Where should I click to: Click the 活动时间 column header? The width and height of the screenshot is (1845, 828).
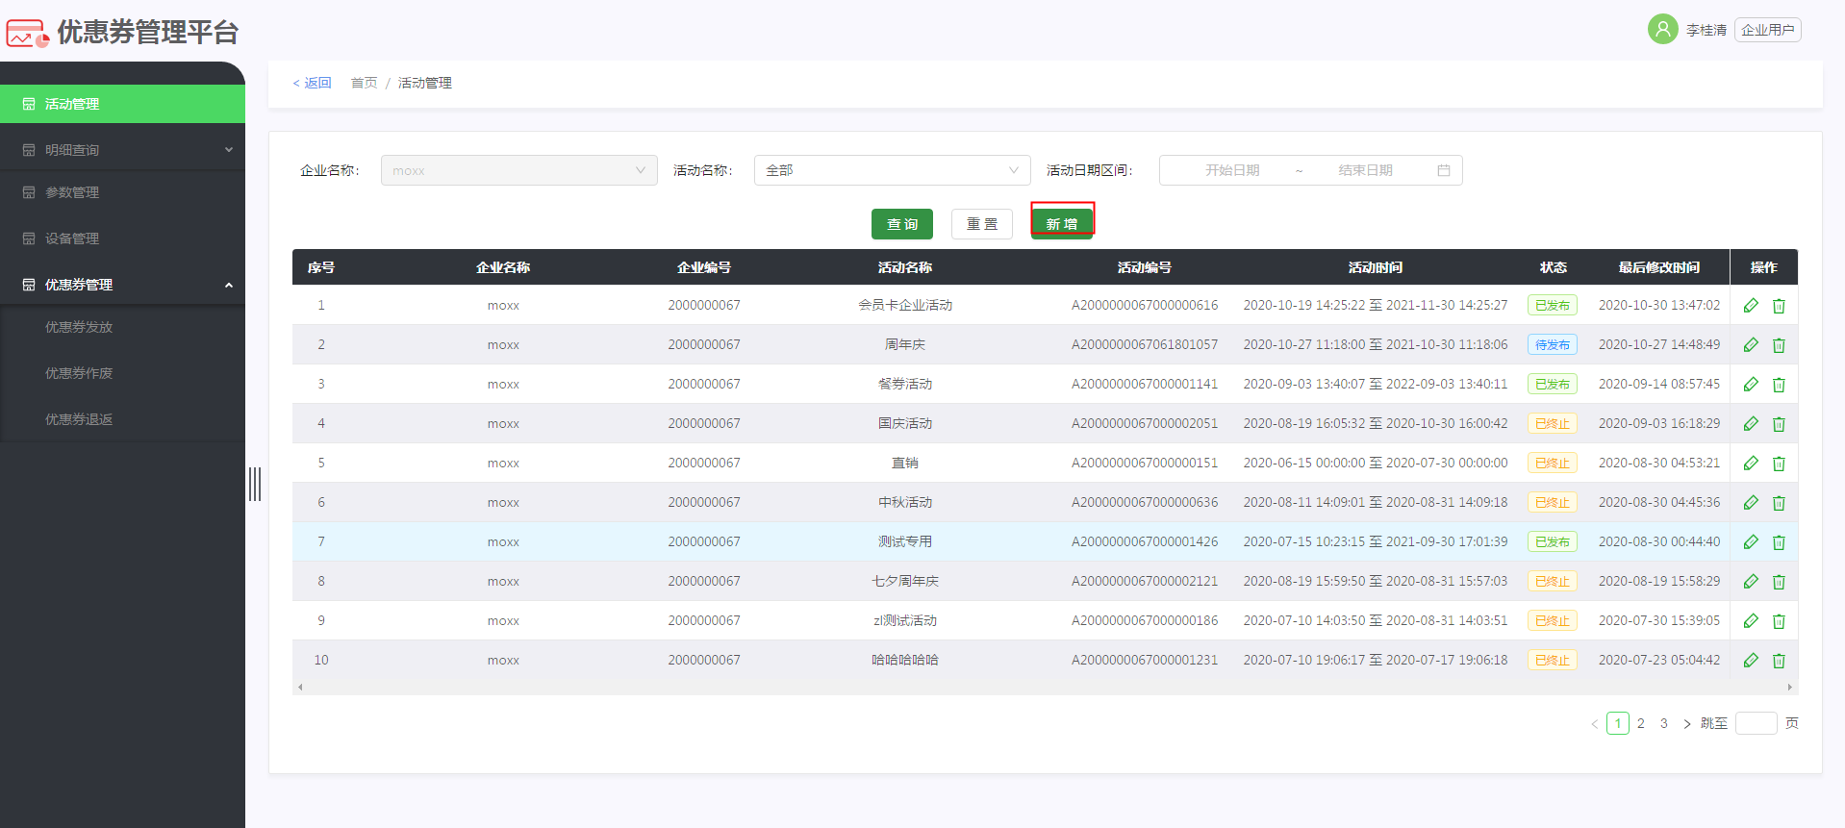1376,267
